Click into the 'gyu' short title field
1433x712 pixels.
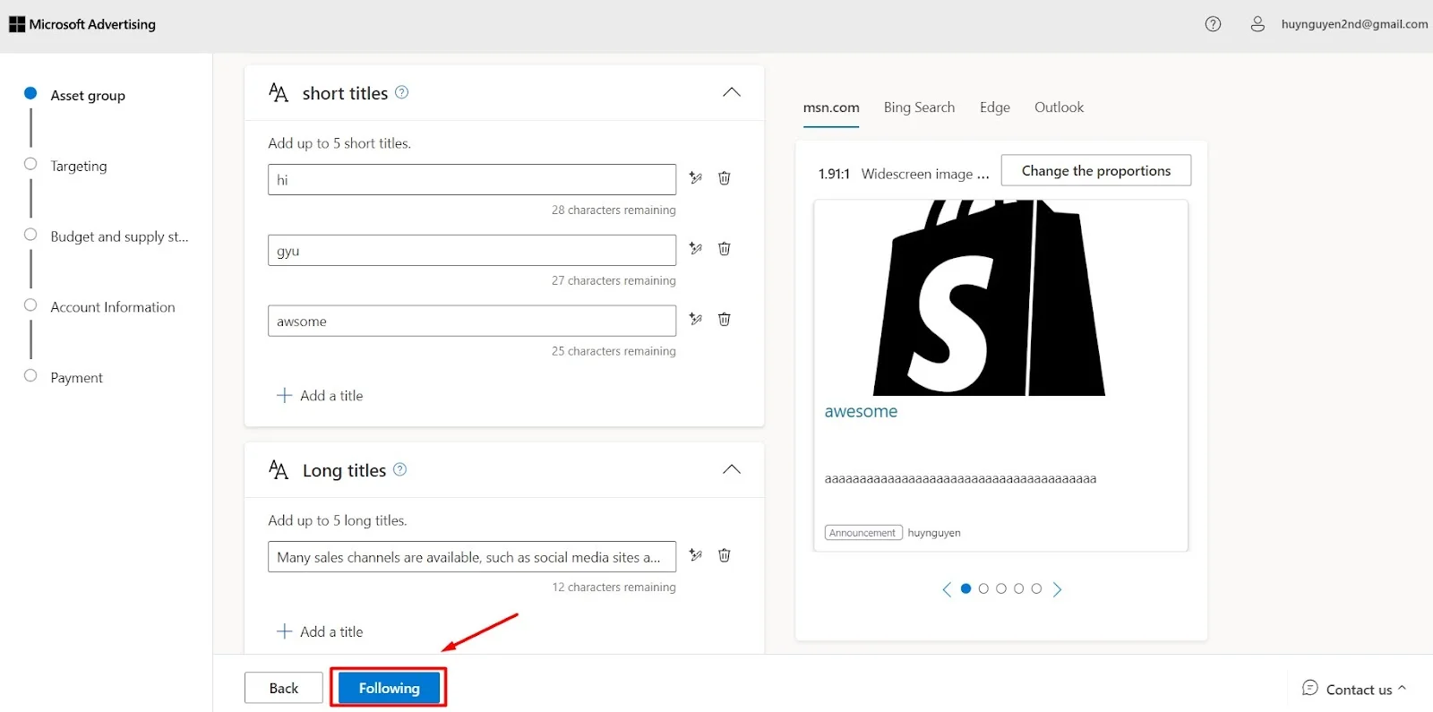click(472, 250)
